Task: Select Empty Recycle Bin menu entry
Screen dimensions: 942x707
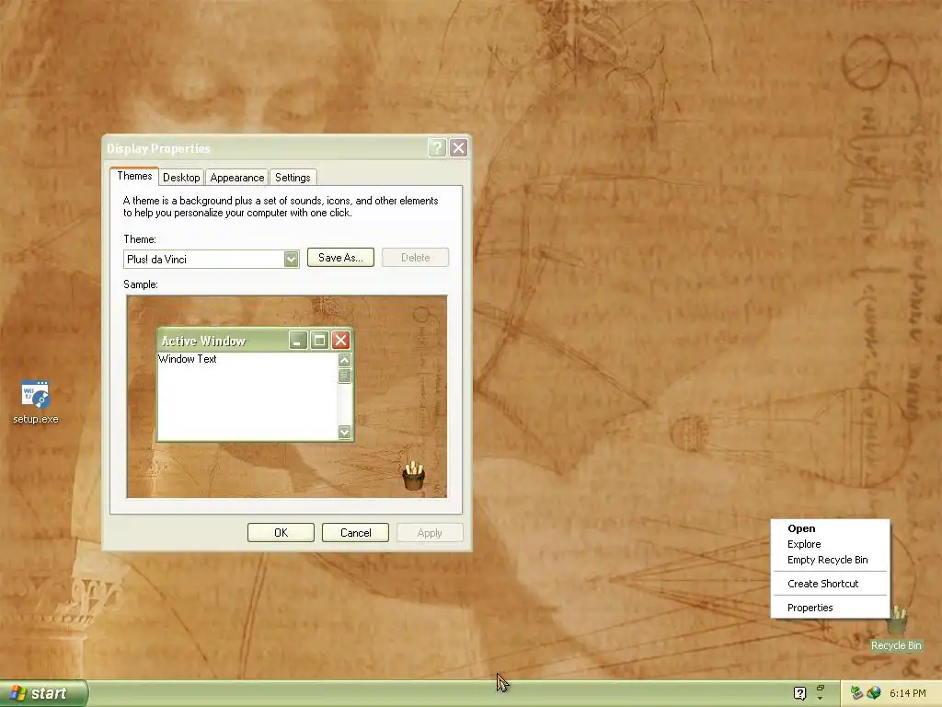Action: [831, 560]
